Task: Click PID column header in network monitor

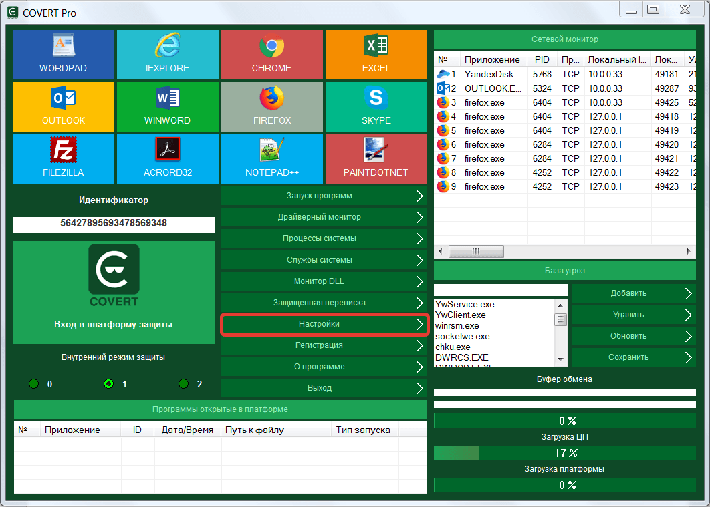Action: (542, 59)
